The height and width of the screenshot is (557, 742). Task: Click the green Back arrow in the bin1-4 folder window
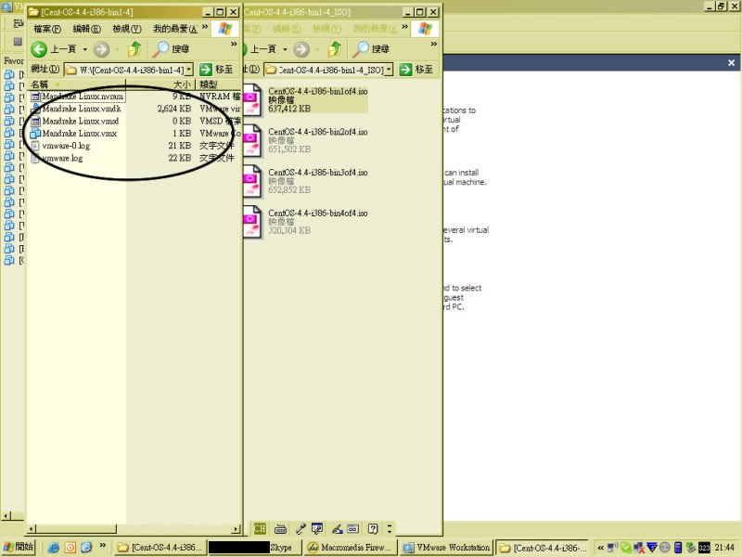[x=39, y=49]
